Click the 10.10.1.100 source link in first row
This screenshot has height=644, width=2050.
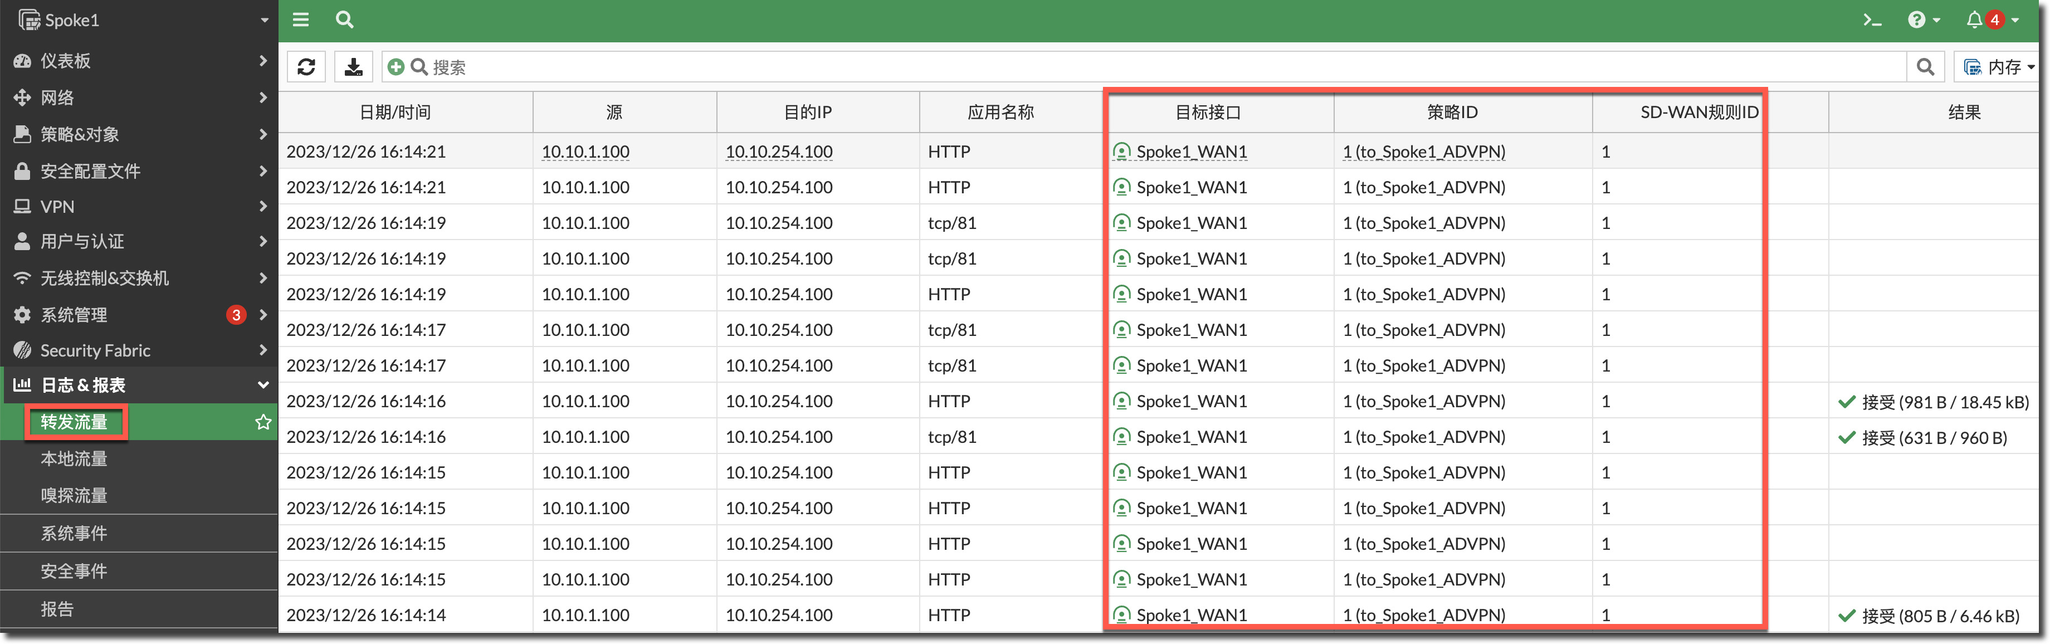point(585,151)
